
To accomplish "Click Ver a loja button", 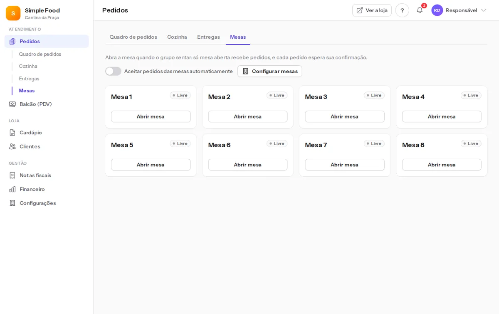I will click(x=372, y=10).
